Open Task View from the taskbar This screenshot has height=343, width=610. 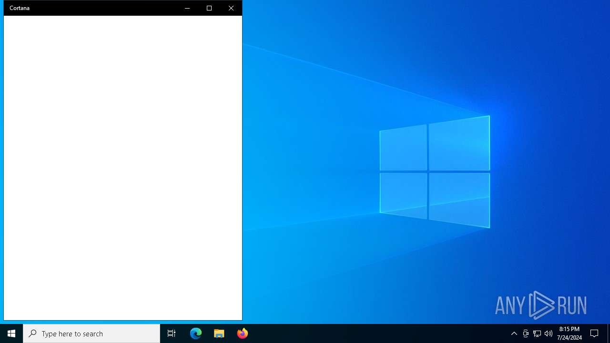click(172, 333)
